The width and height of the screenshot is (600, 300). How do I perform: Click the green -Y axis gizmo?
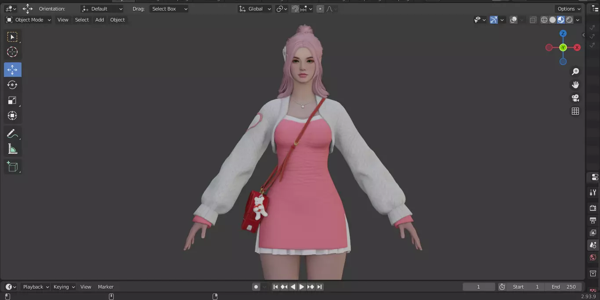[563, 47]
